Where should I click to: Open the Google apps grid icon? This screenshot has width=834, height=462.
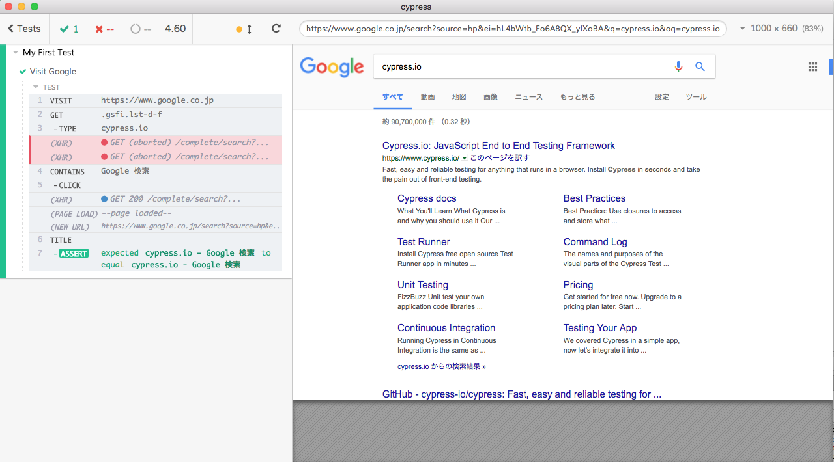pyautogui.click(x=812, y=66)
